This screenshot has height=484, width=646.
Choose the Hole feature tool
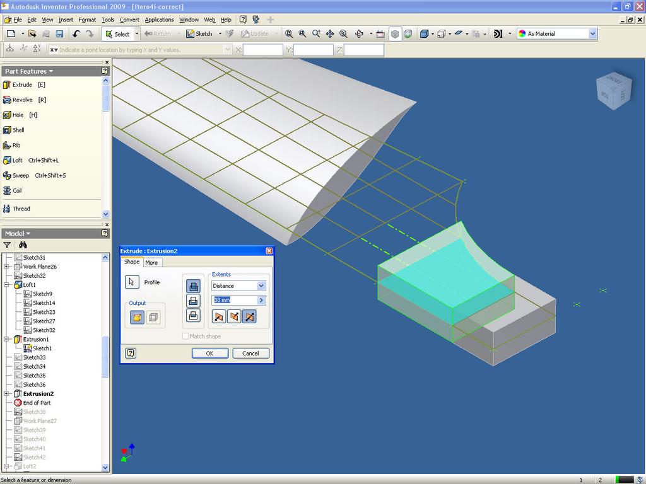click(20, 115)
